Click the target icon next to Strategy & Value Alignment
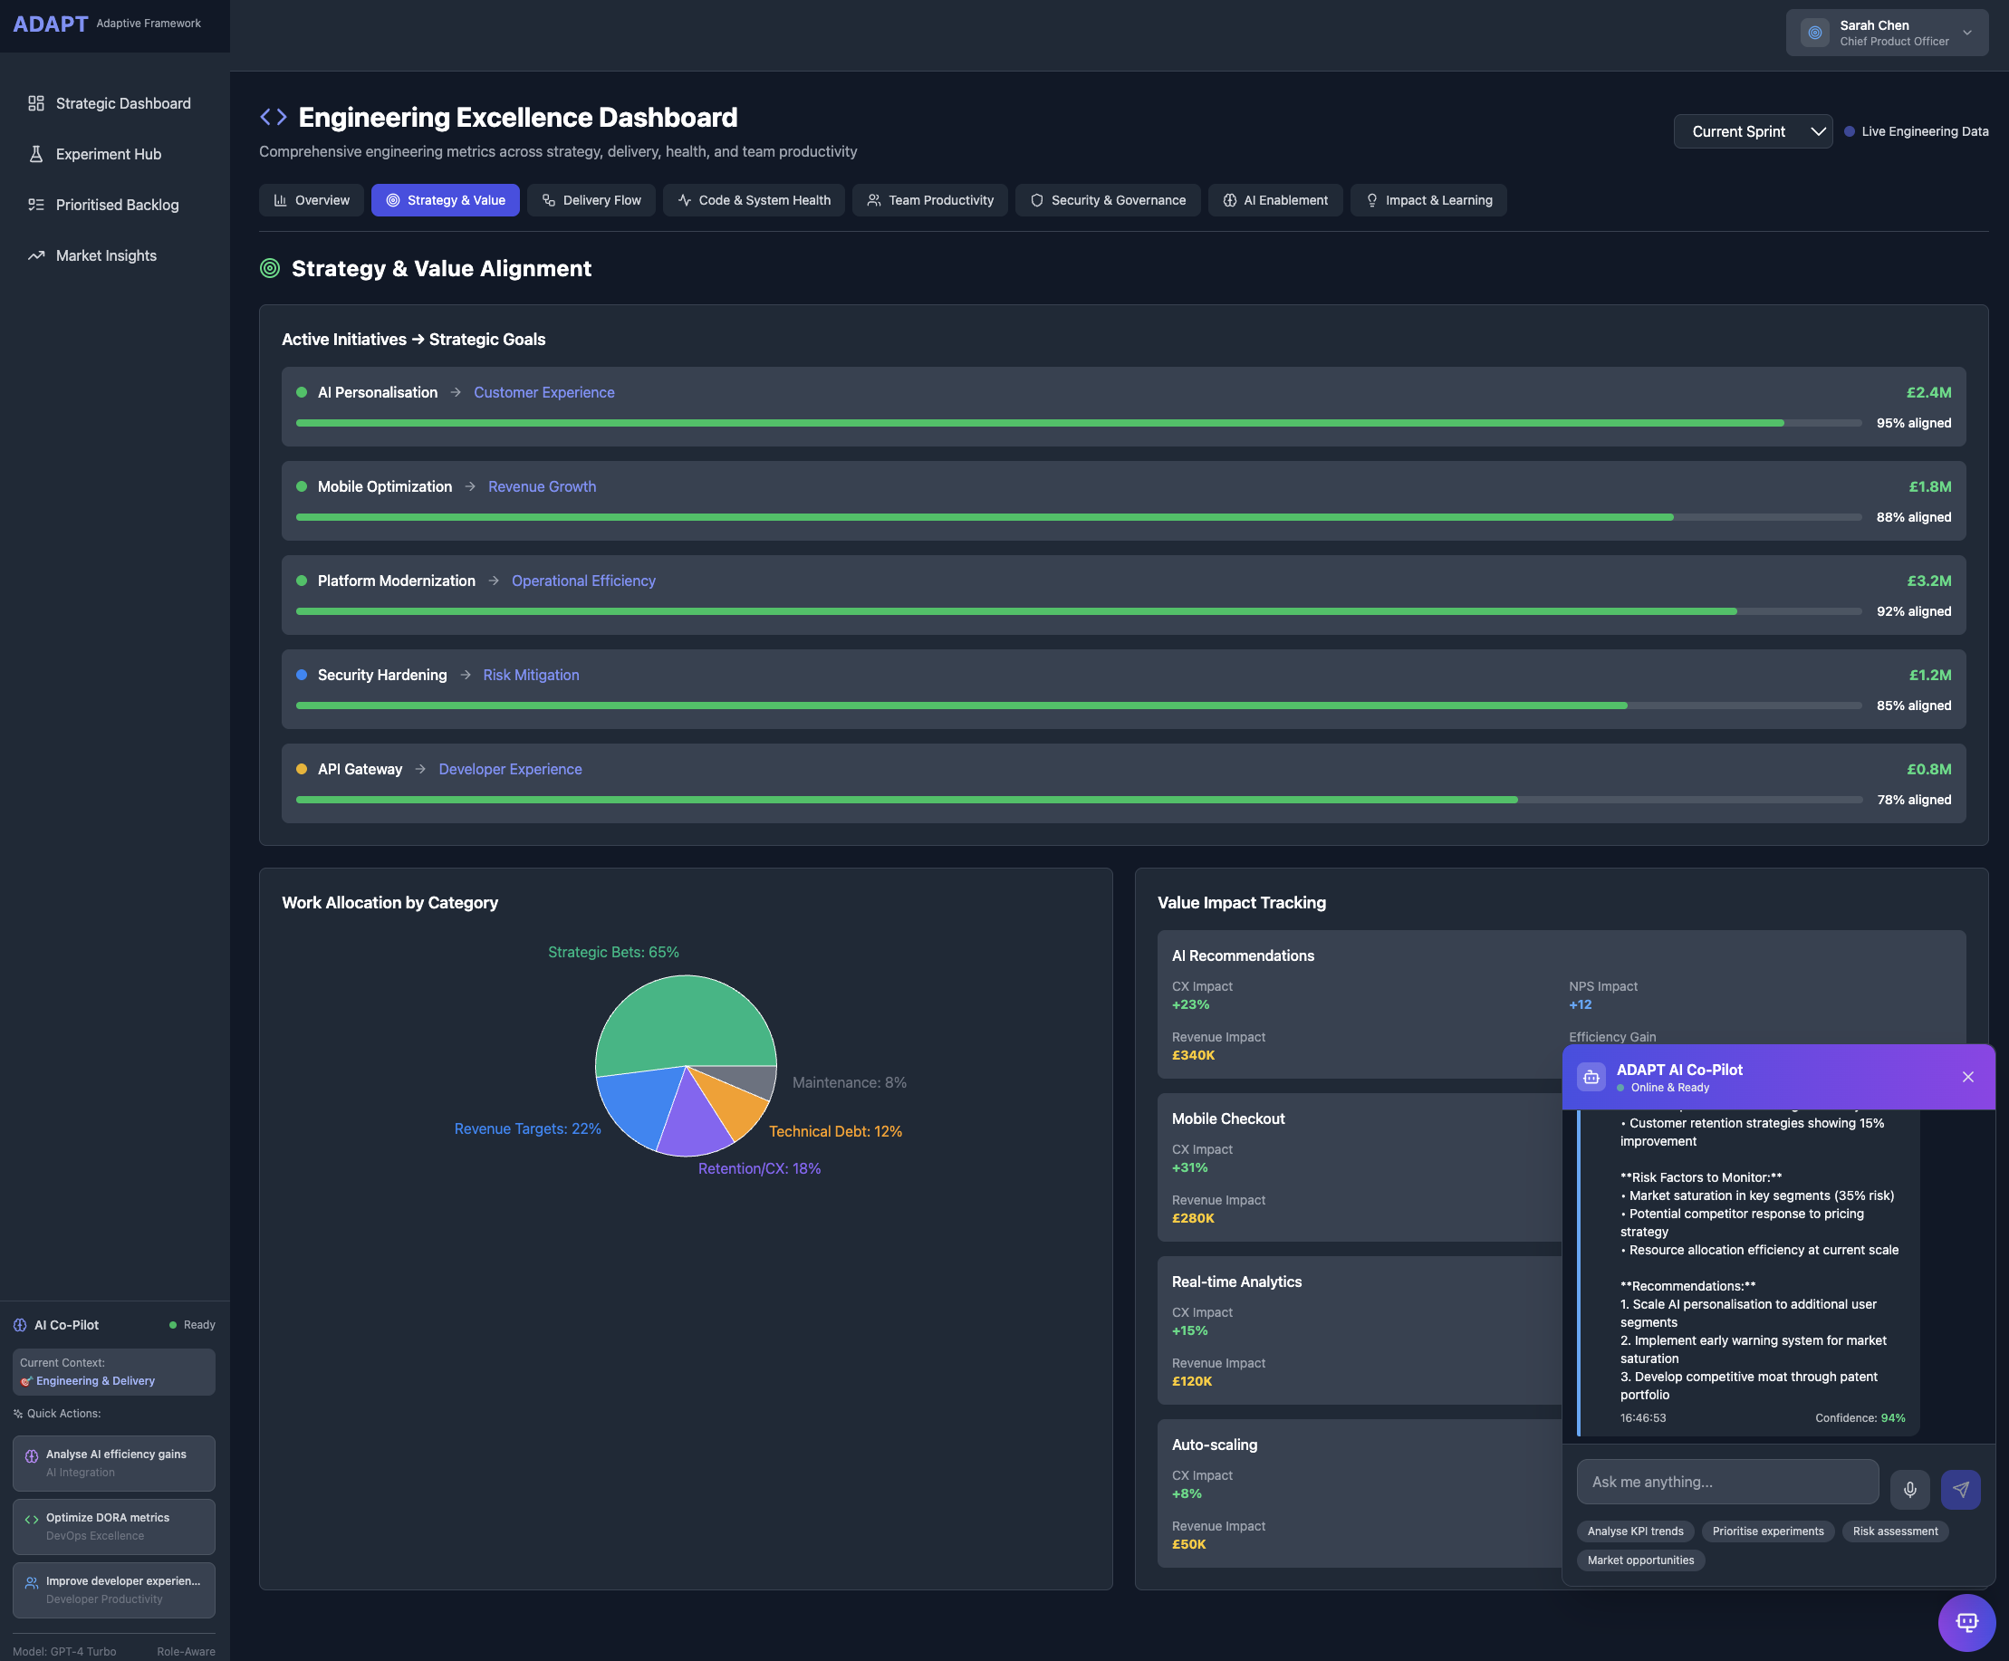The height and width of the screenshot is (1661, 2009). tap(270, 269)
